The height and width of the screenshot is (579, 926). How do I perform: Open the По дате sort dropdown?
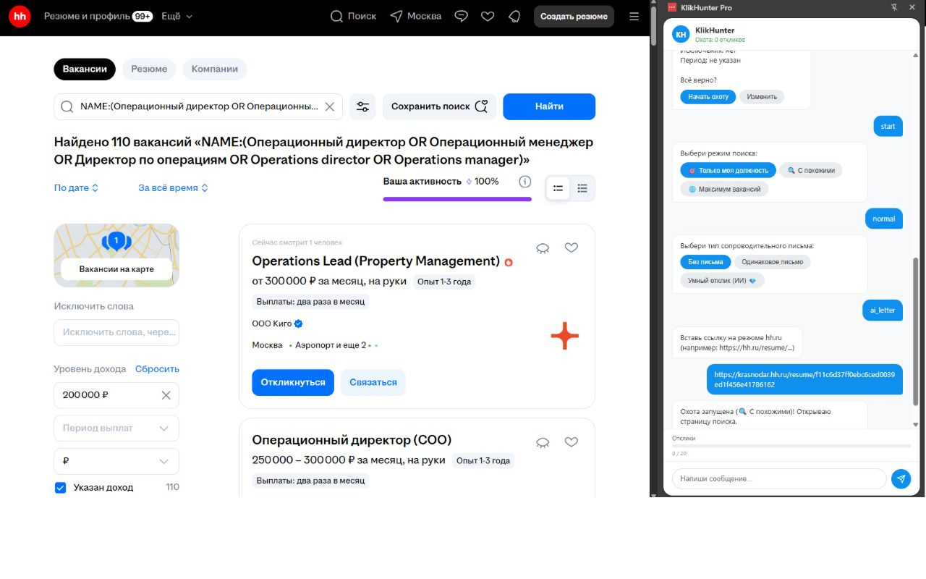(x=77, y=188)
